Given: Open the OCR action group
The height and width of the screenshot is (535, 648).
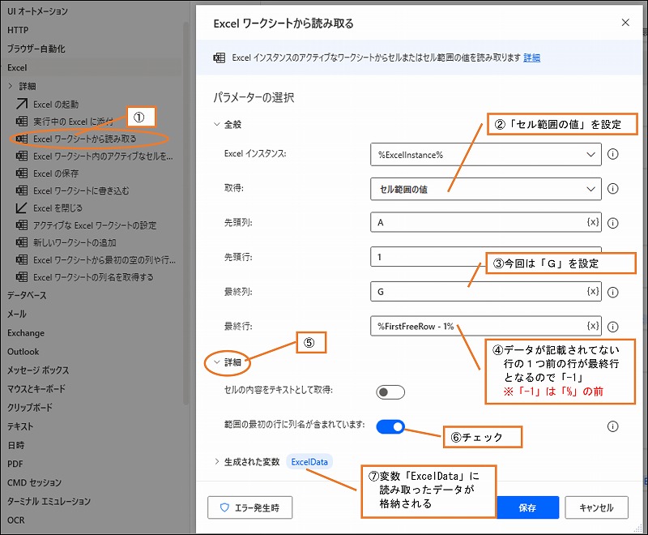Looking at the screenshot, I should (x=15, y=520).
